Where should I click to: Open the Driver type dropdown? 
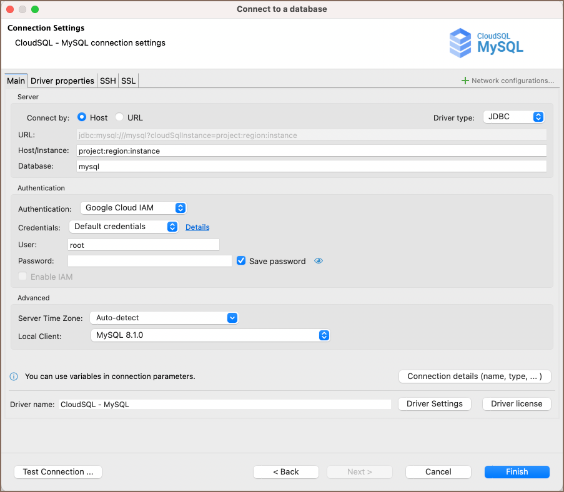pos(513,117)
